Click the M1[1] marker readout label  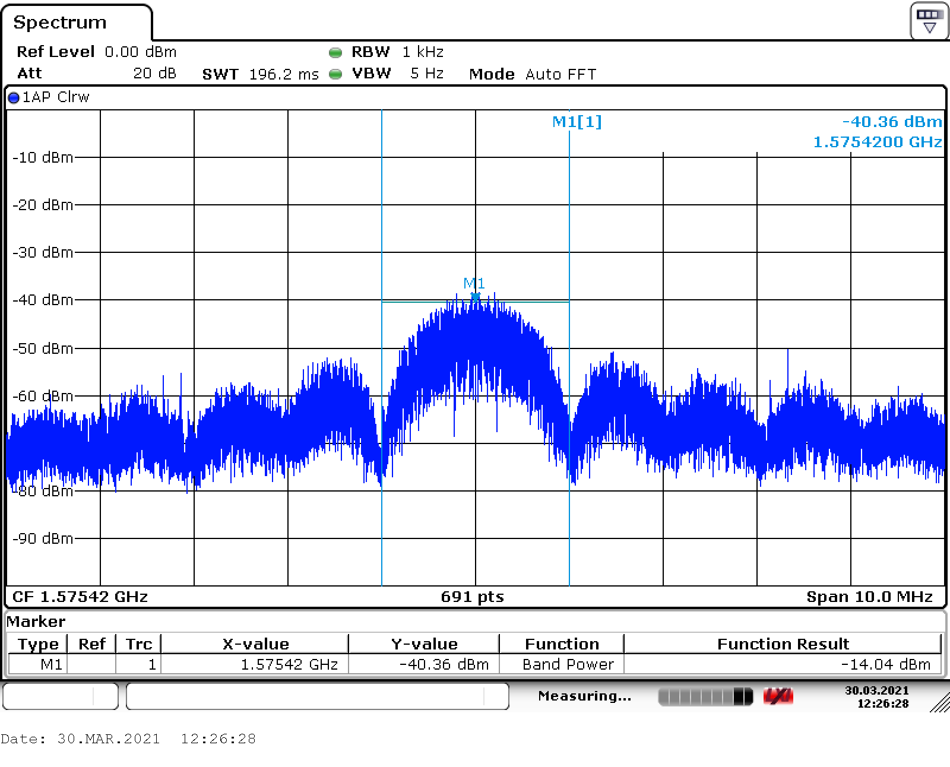point(577,122)
